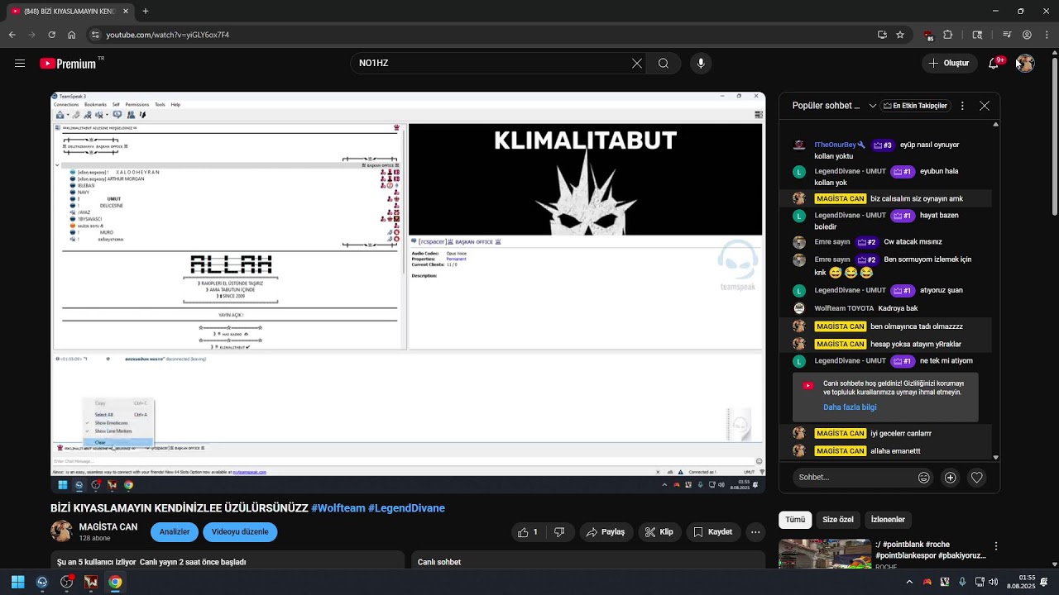Open the Chrome icon in the Windows taskbar
Image resolution: width=1059 pixels, height=595 pixels.
[115, 582]
